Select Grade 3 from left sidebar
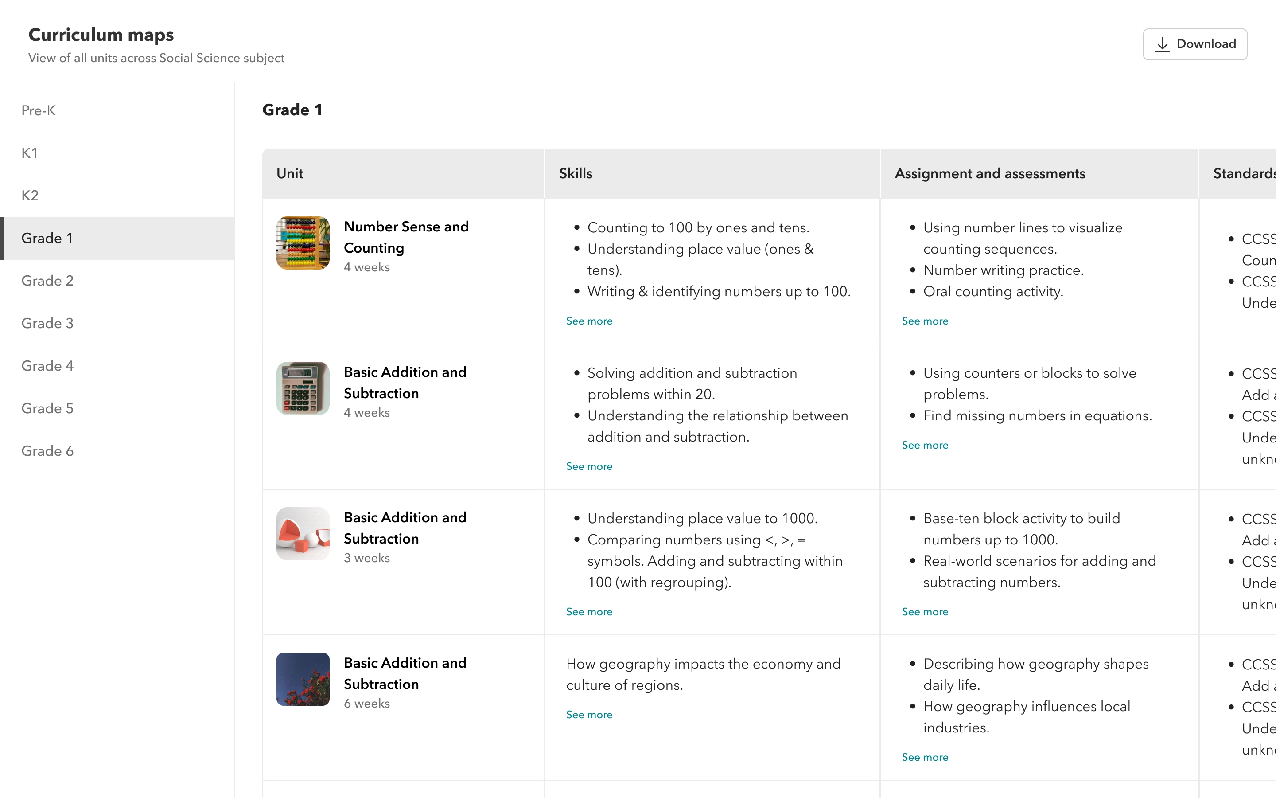 48,323
